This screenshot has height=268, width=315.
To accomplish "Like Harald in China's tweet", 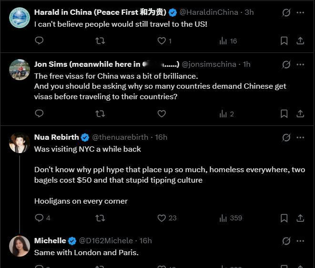I will point(162,41).
